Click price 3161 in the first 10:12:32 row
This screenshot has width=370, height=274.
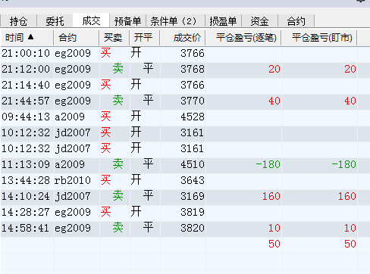click(192, 132)
